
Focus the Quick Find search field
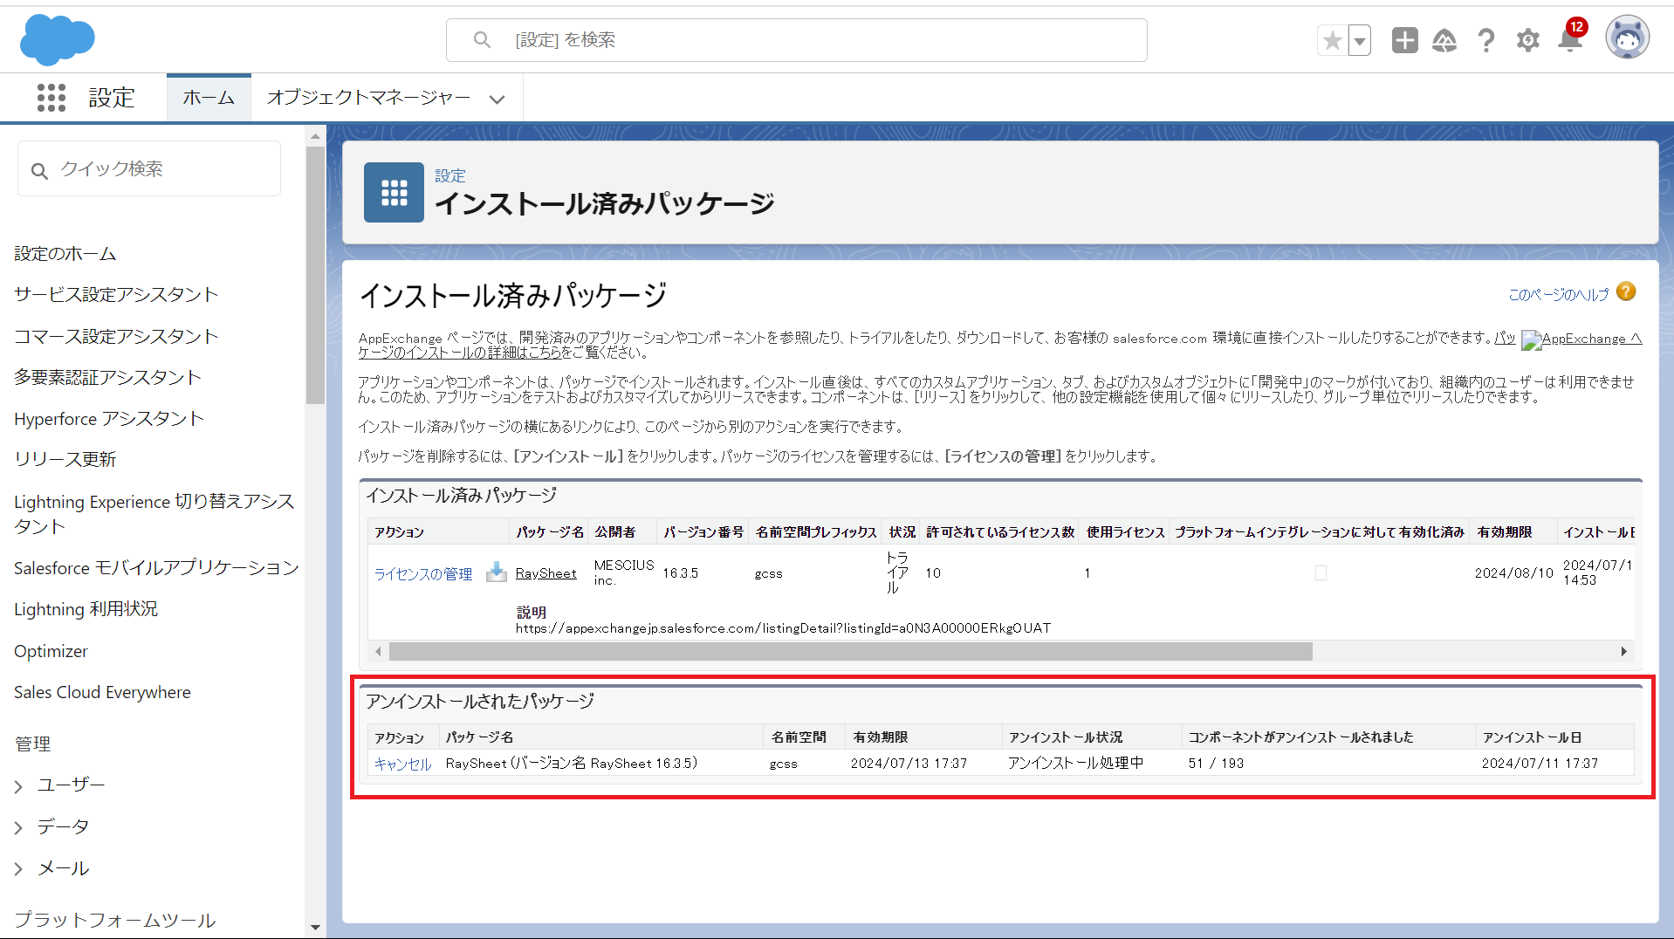pyautogui.click(x=149, y=168)
